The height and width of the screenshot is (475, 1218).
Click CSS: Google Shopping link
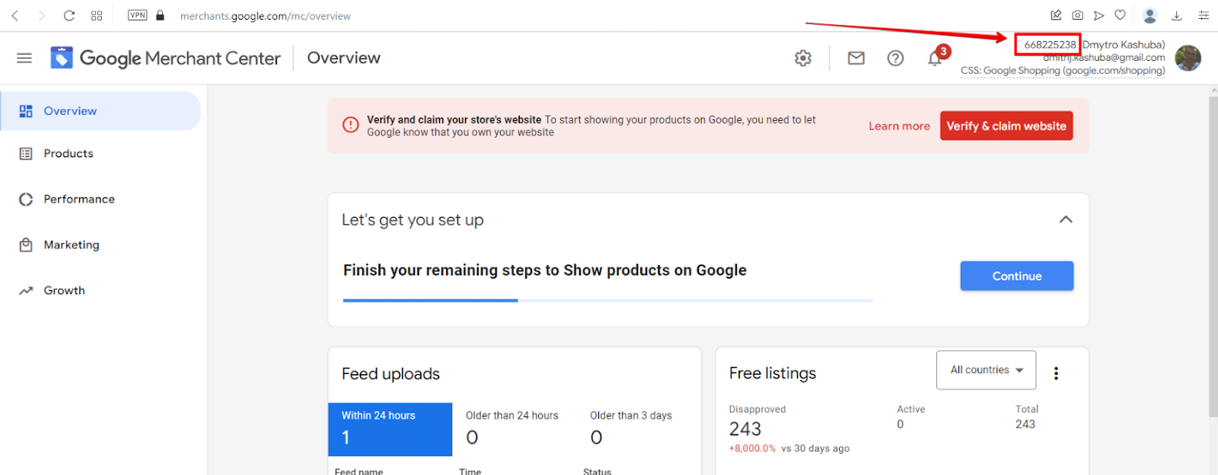[x=1063, y=71]
